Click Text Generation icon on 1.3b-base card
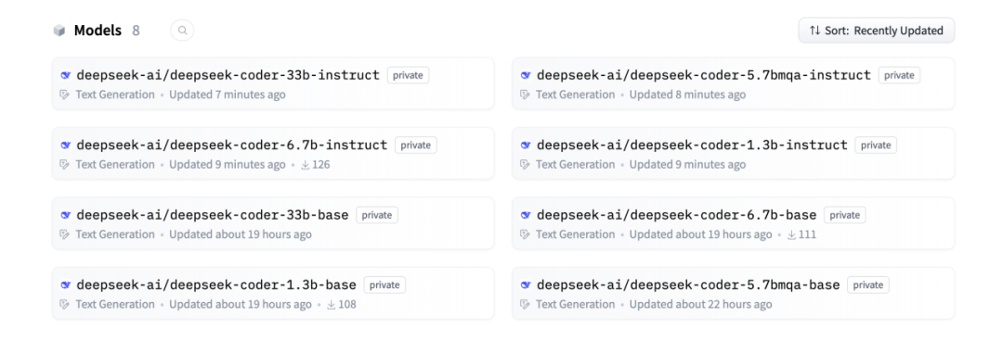Screen dimensions: 1003x353 point(65,305)
